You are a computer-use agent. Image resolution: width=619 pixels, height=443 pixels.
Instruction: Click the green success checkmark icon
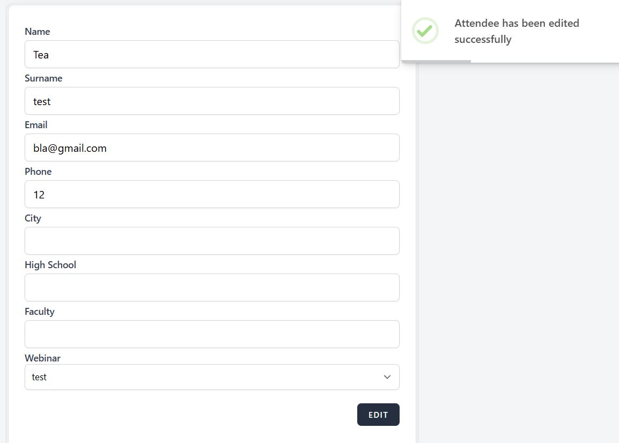click(x=425, y=31)
